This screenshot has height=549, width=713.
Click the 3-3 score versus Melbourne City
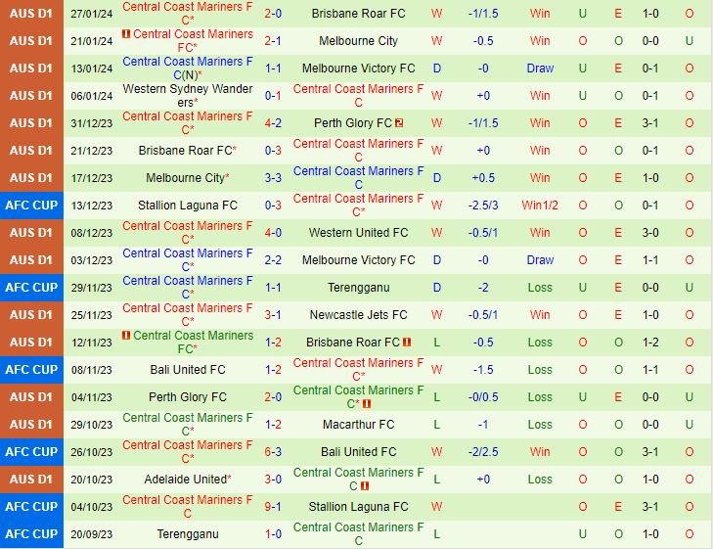click(x=273, y=178)
